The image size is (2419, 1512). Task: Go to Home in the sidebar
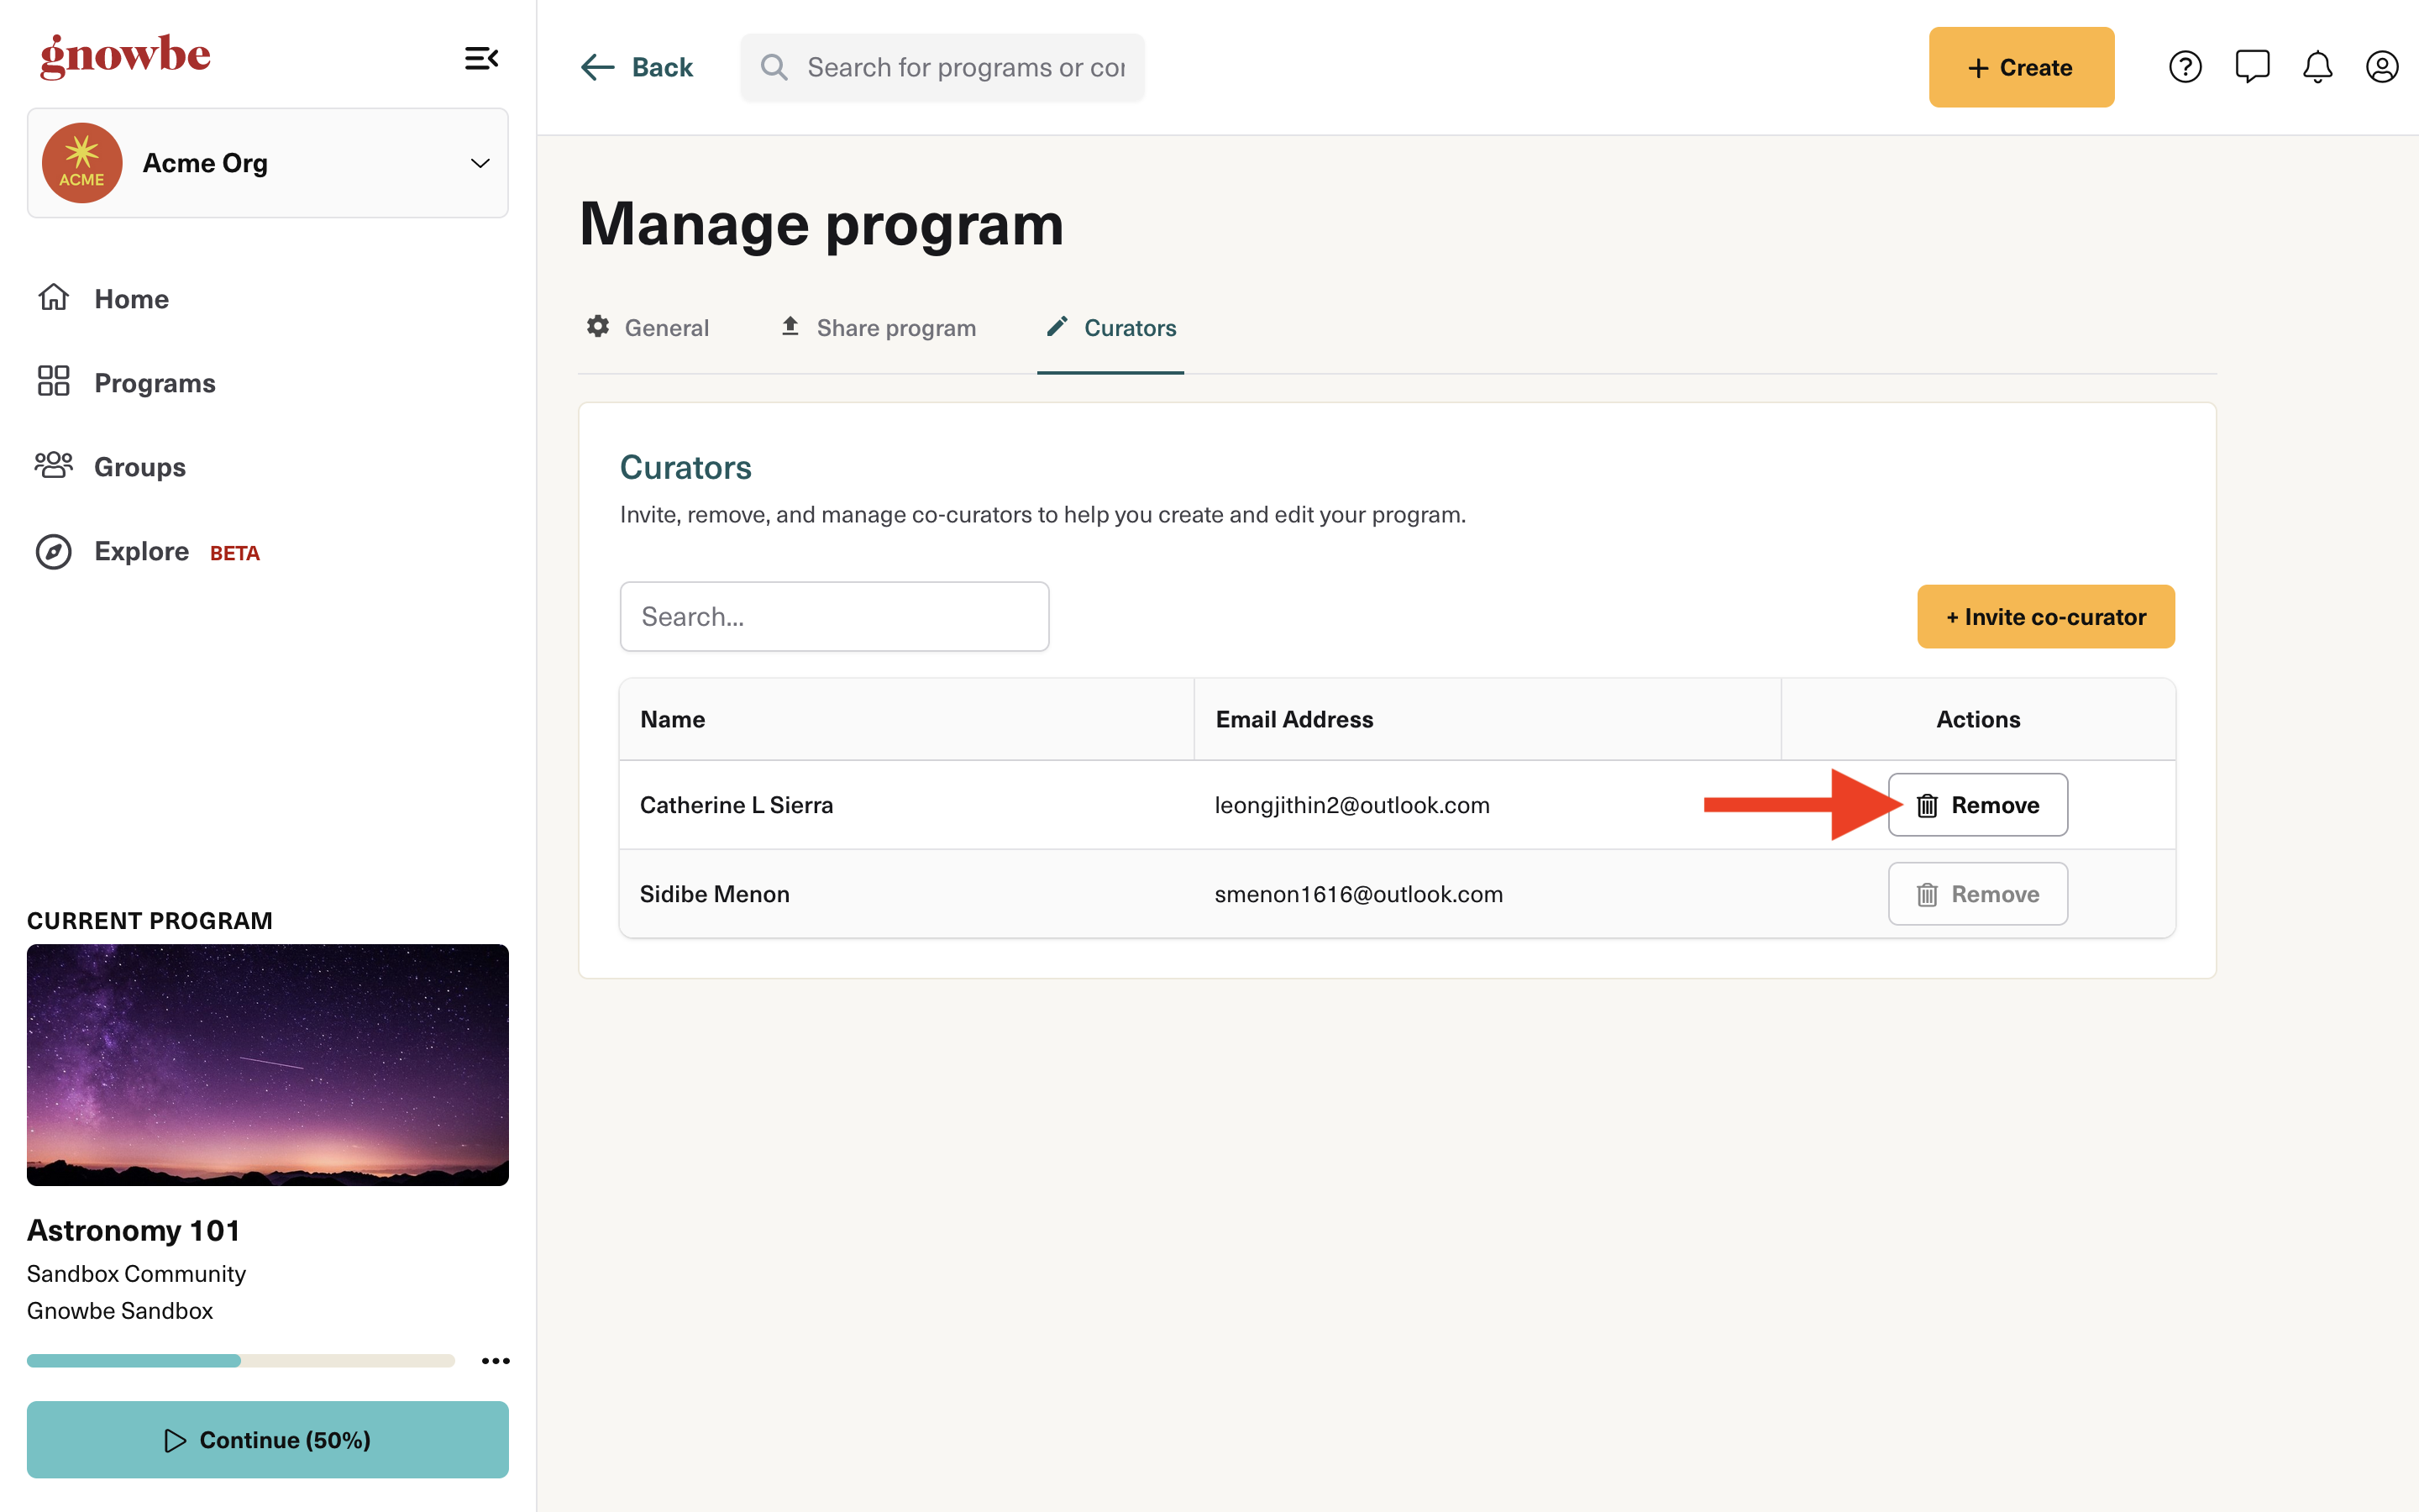(131, 299)
